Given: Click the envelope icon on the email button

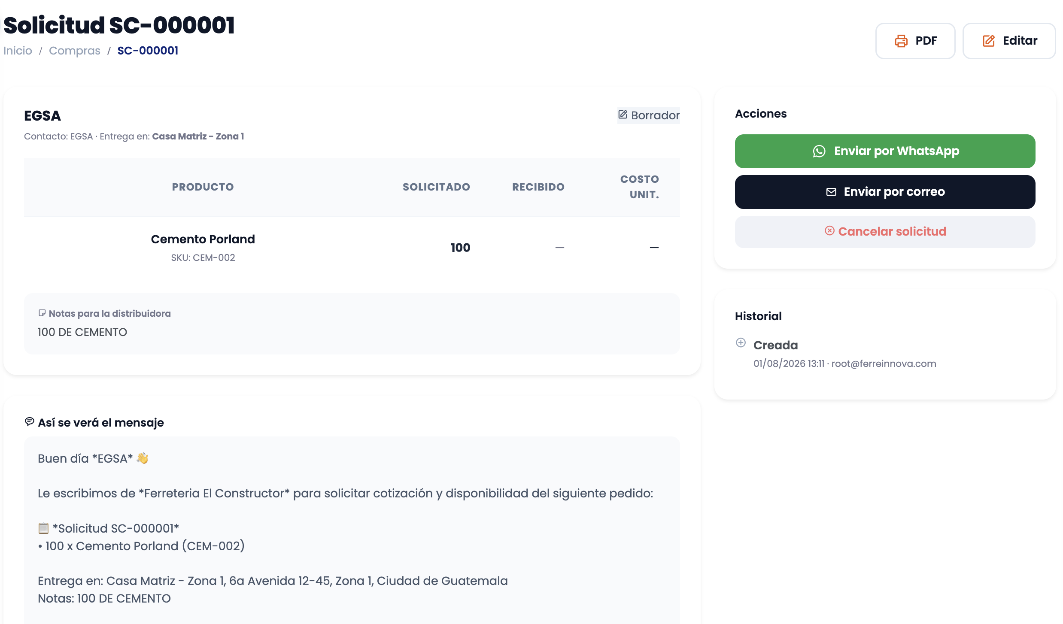Looking at the screenshot, I should pyautogui.click(x=831, y=192).
